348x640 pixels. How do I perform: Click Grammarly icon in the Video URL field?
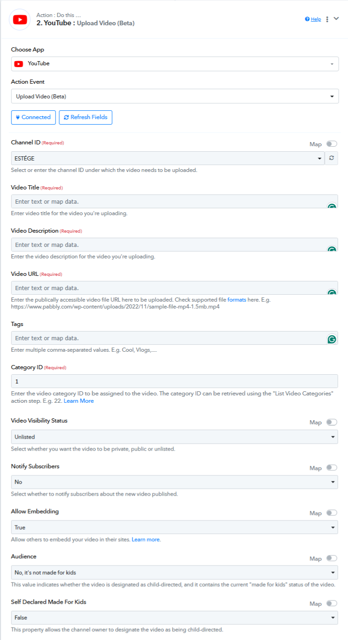coord(331,292)
